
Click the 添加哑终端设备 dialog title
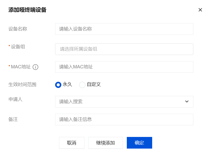(x=27, y=10)
